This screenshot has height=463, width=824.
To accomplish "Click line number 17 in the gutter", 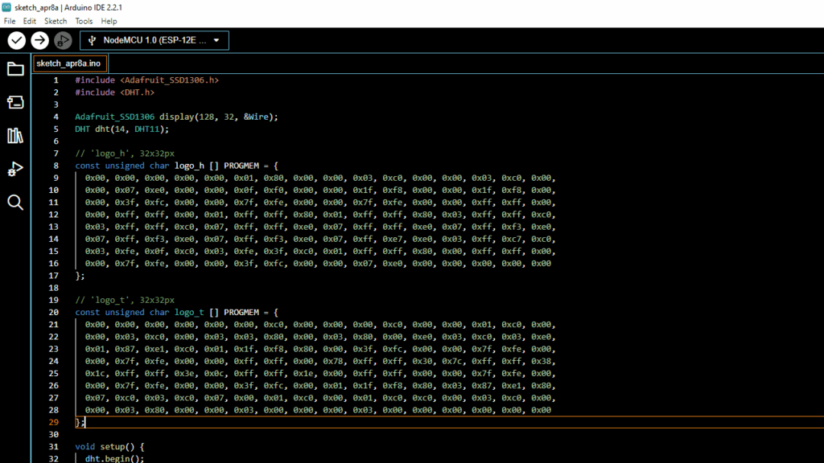I will [54, 276].
